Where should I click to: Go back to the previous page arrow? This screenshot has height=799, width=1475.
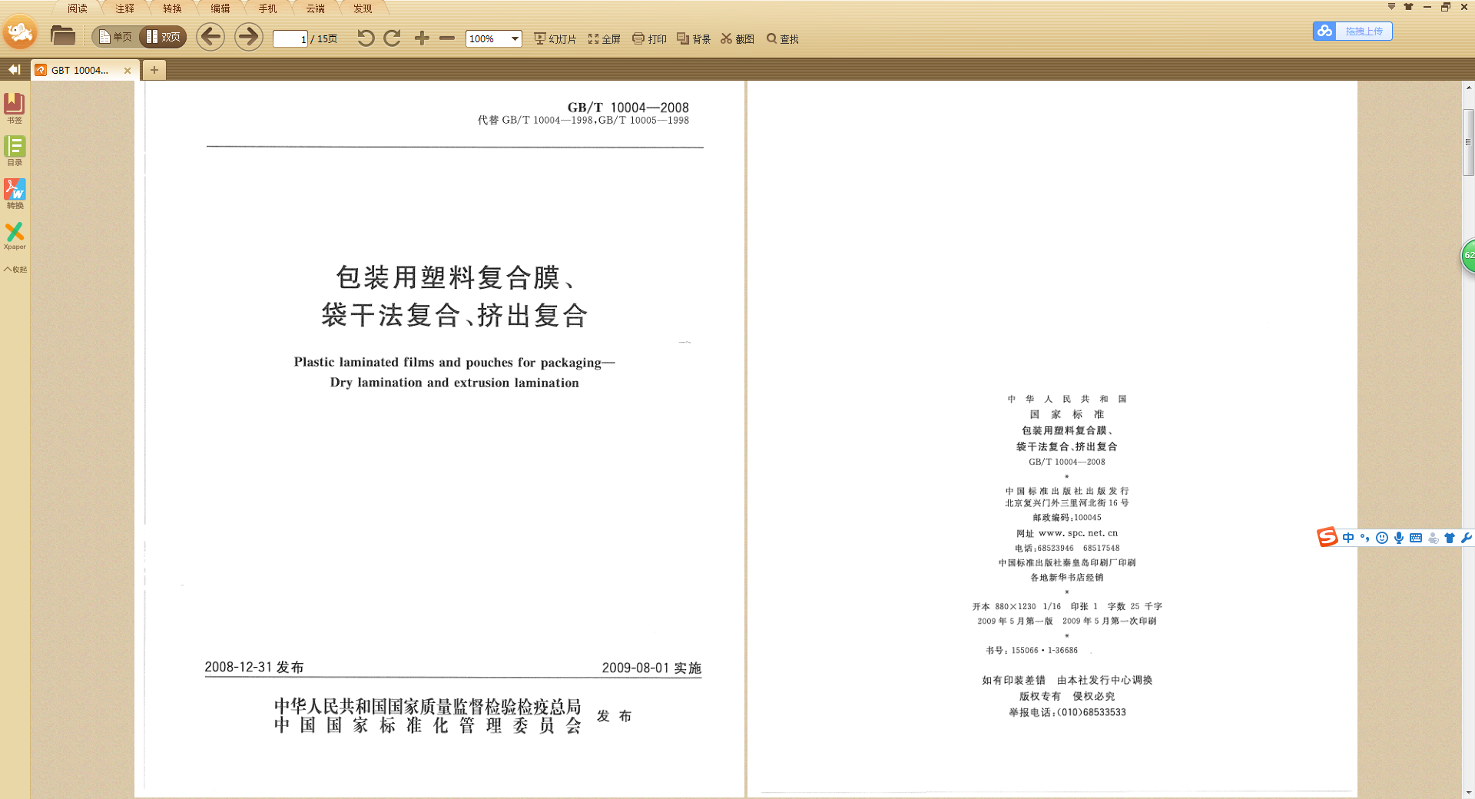[x=210, y=37]
